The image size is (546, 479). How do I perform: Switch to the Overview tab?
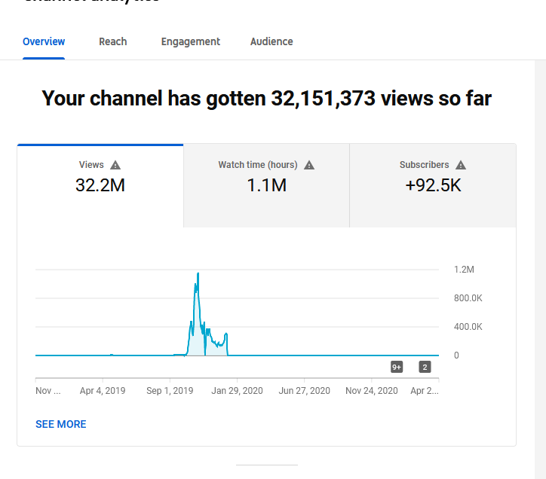pos(44,41)
